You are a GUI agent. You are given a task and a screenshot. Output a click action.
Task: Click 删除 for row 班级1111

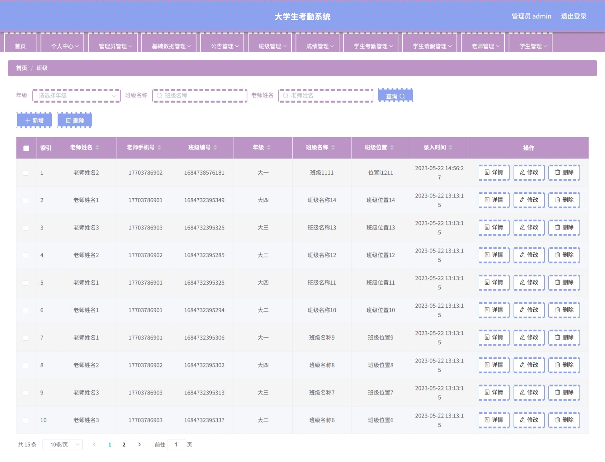tap(564, 173)
